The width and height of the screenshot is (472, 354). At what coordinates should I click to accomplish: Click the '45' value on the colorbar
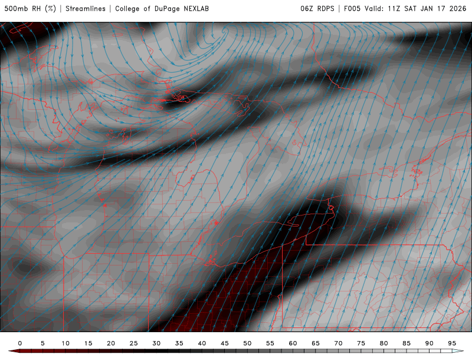225,343
